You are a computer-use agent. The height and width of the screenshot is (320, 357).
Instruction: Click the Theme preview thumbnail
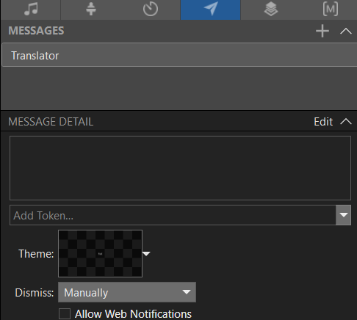[x=100, y=253]
